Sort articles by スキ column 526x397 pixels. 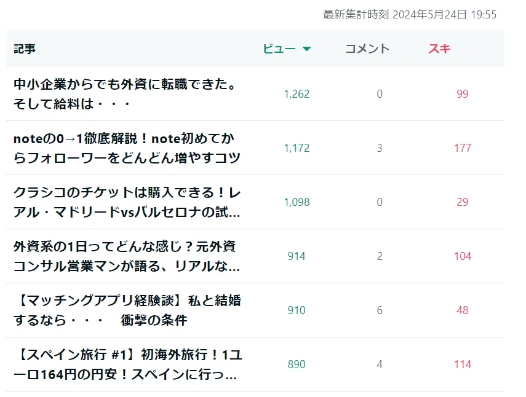click(439, 49)
